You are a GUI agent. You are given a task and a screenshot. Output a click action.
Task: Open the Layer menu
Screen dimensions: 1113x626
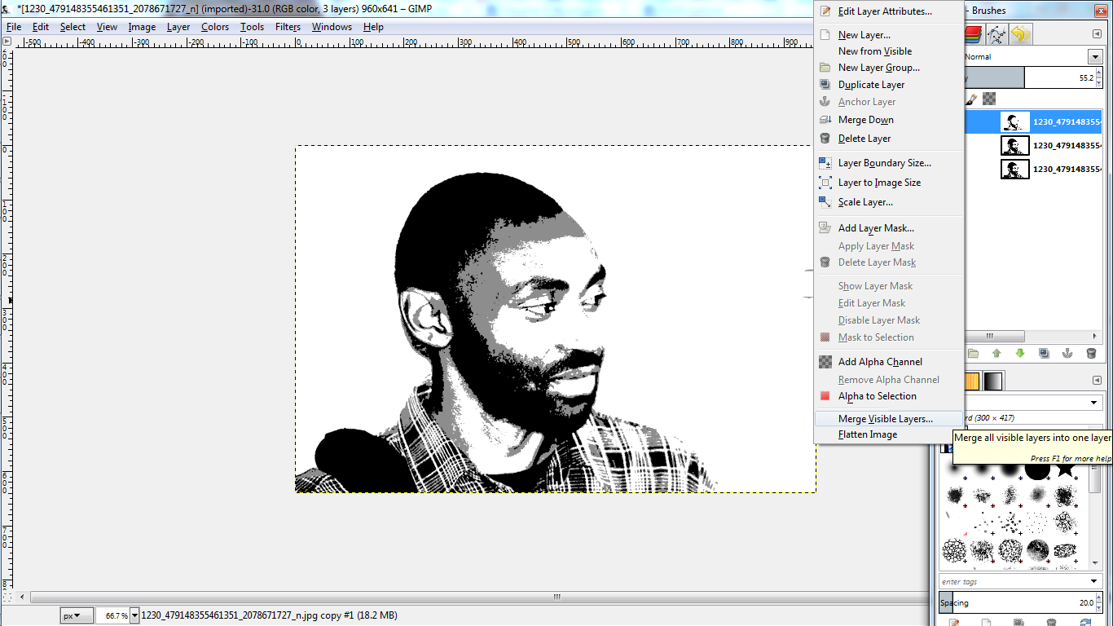pos(178,27)
